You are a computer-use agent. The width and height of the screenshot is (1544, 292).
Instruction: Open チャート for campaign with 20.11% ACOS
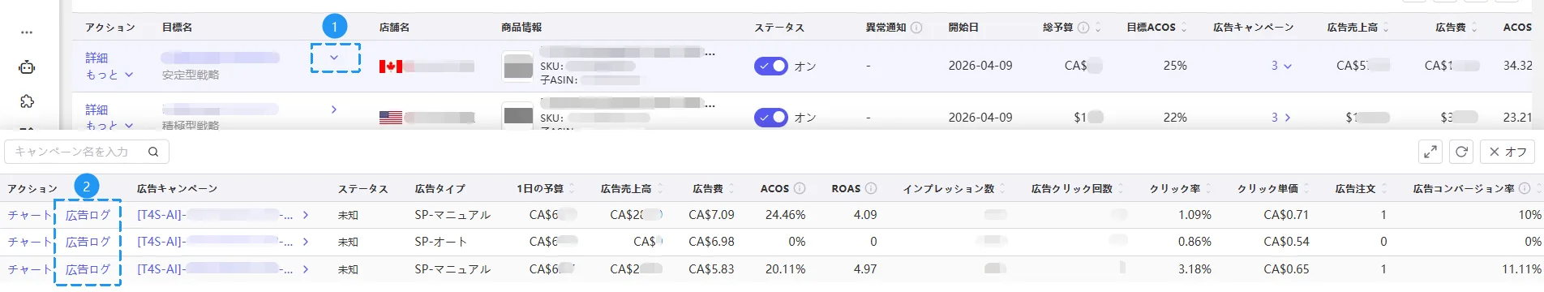[x=29, y=269]
